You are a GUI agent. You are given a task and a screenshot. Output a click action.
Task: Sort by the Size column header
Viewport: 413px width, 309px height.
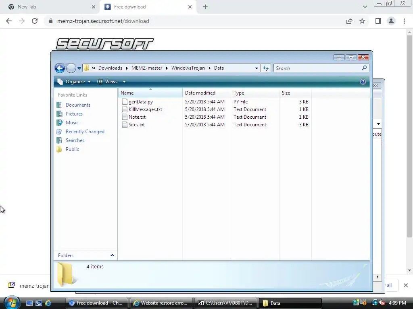pos(296,93)
